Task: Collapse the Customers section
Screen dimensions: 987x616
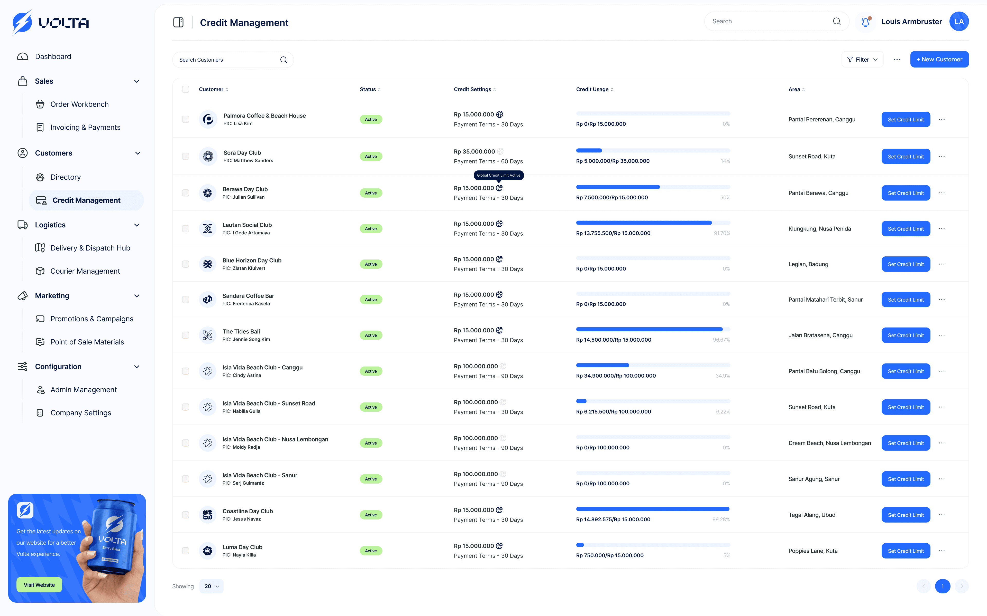Action: click(x=138, y=153)
